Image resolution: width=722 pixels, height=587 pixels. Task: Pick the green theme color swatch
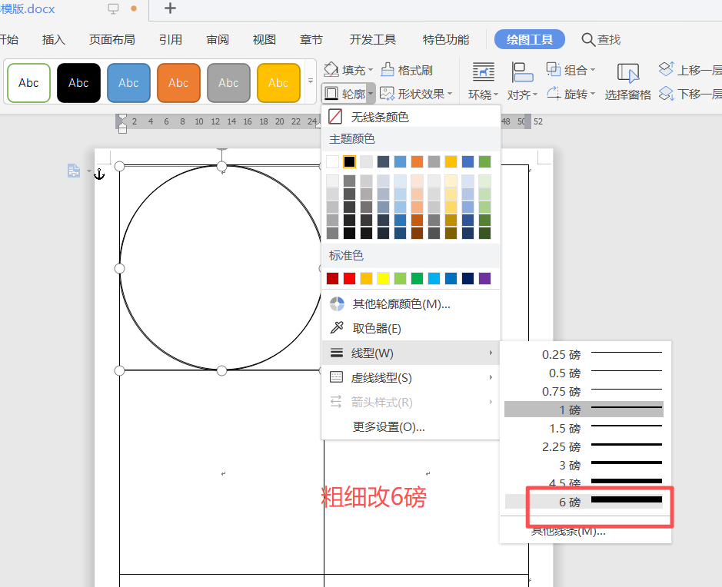[485, 161]
